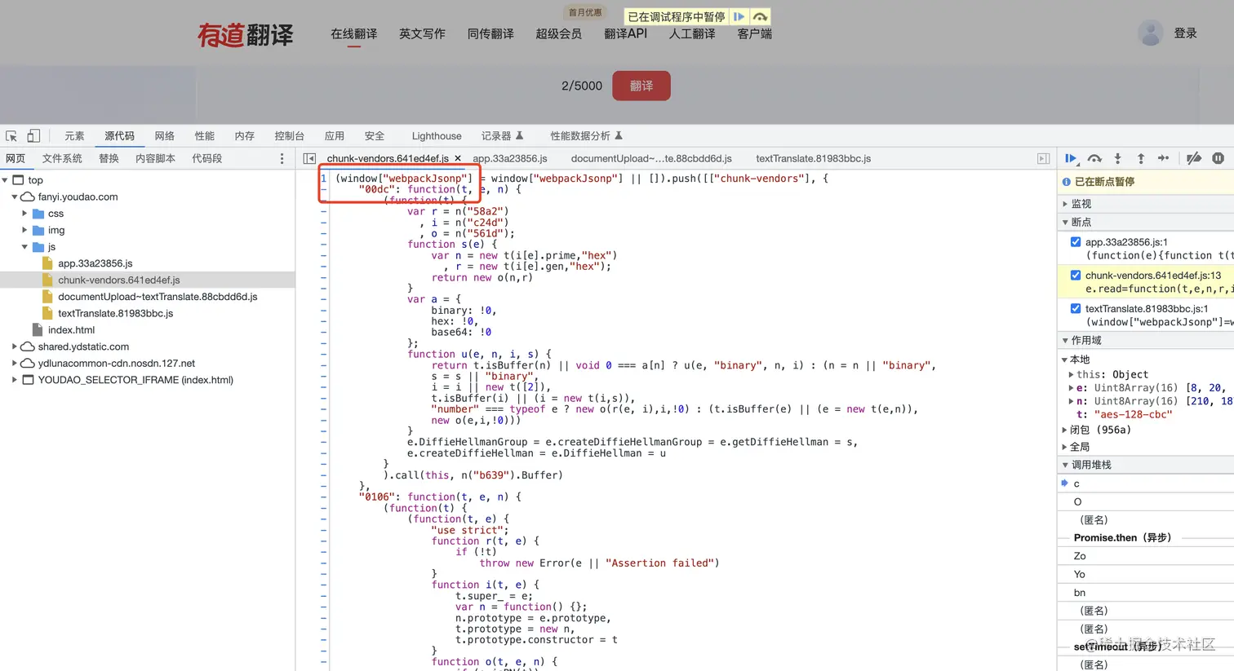Resume script execution in debugger toolbar
The height and width of the screenshot is (671, 1234).
(x=1071, y=158)
